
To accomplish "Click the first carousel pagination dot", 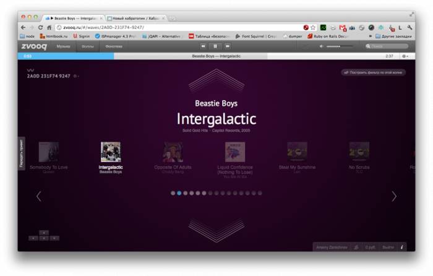I will click(173, 193).
